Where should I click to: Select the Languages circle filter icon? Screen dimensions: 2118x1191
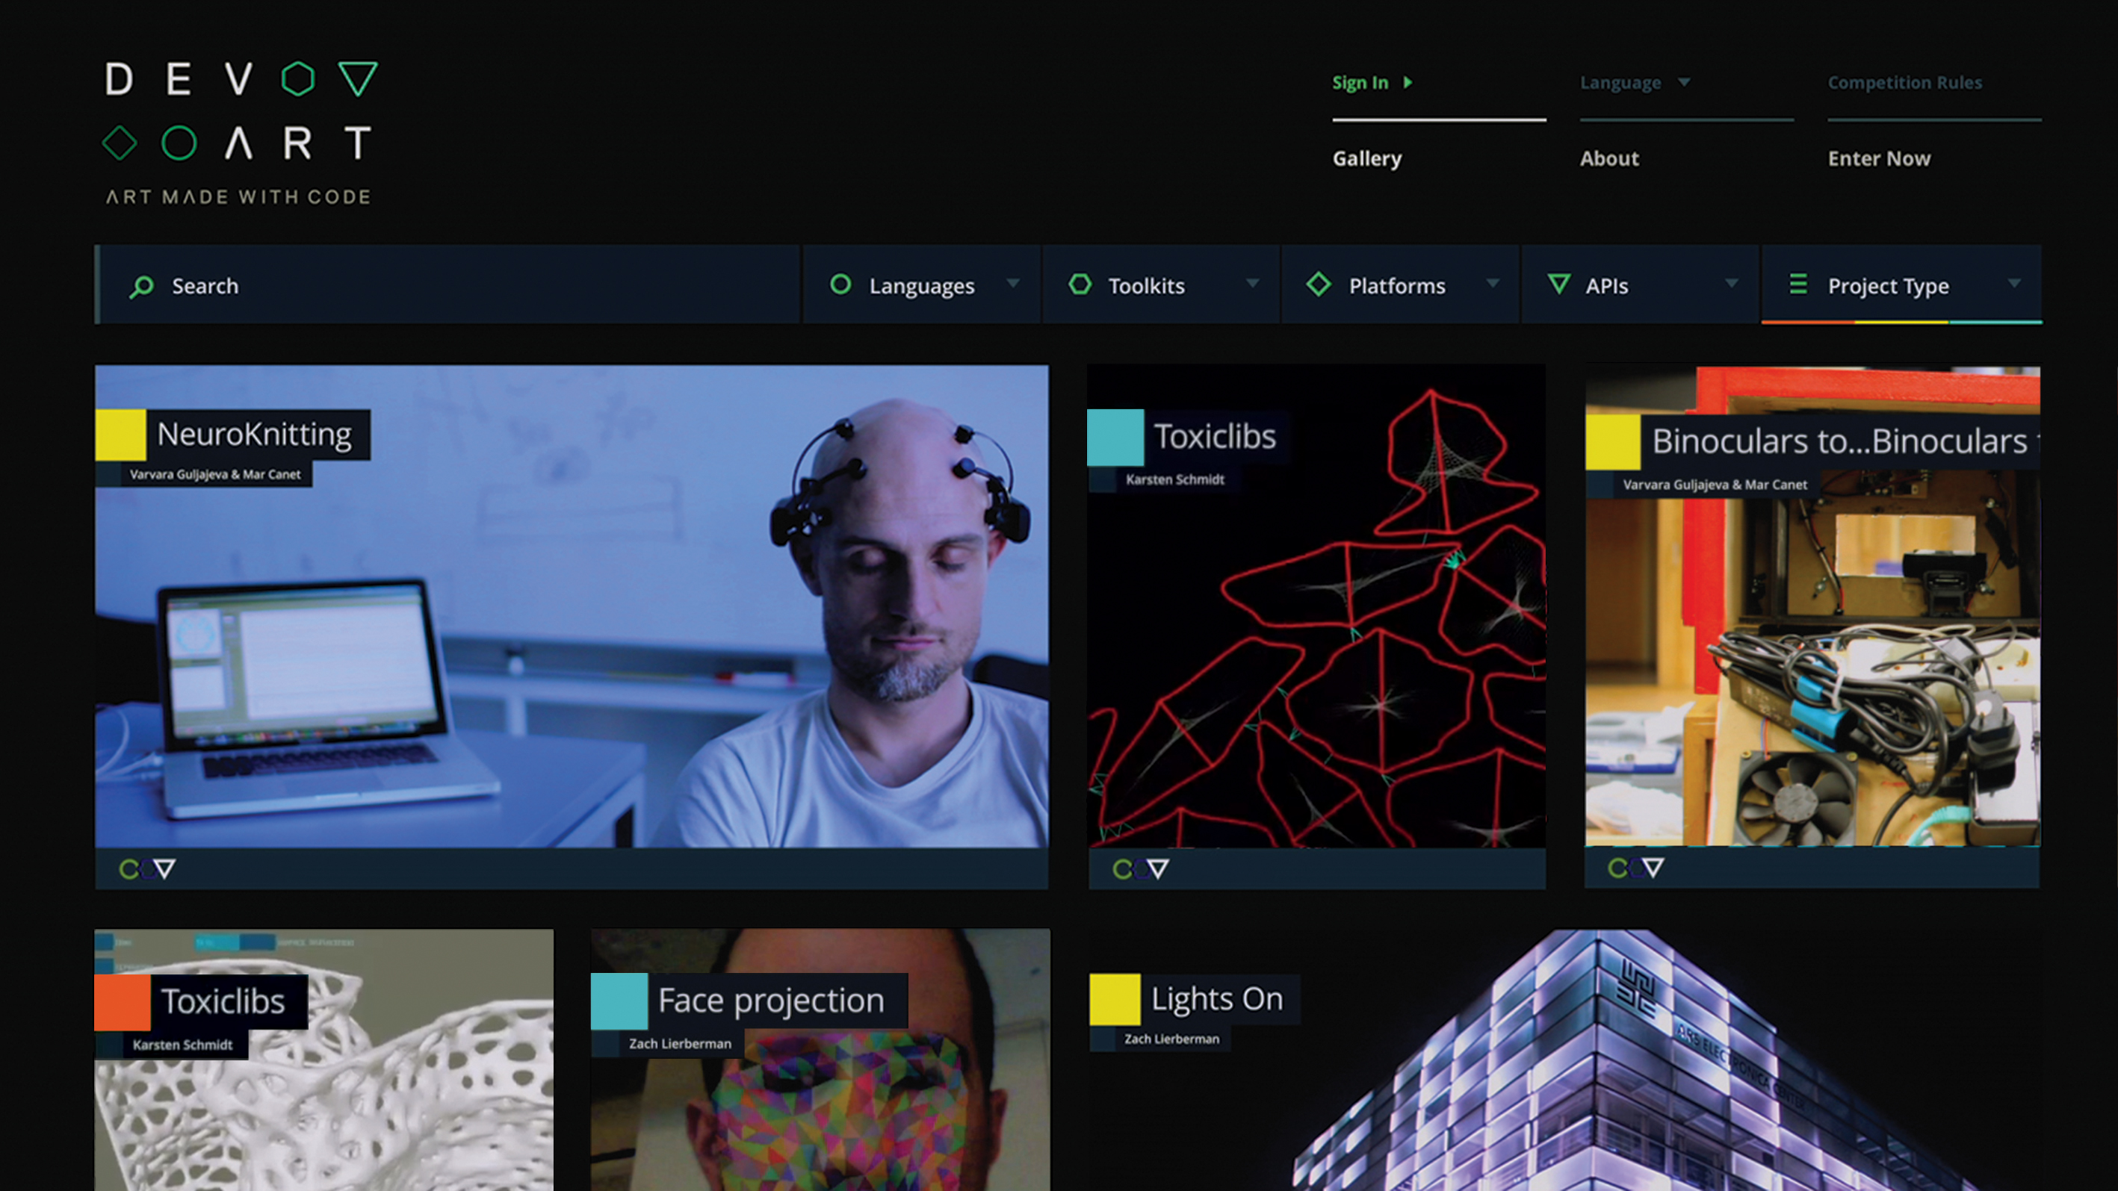click(x=841, y=285)
